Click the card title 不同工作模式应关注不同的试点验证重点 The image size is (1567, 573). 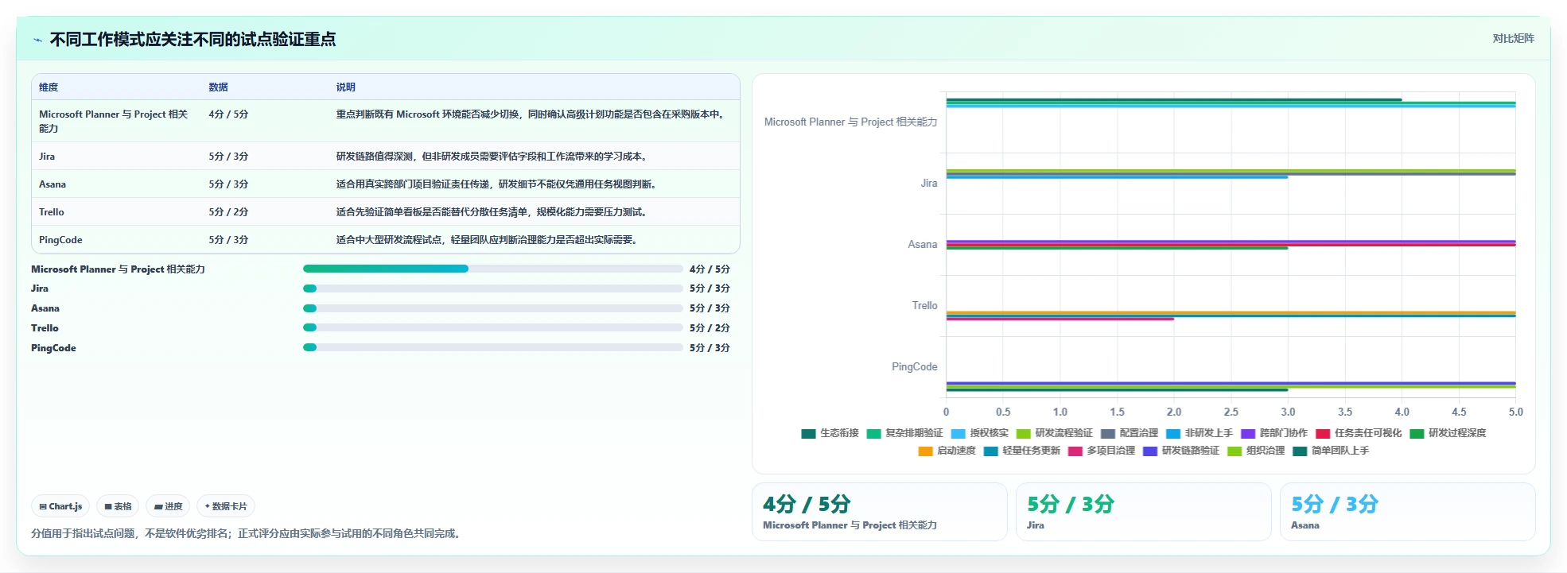coord(193,40)
